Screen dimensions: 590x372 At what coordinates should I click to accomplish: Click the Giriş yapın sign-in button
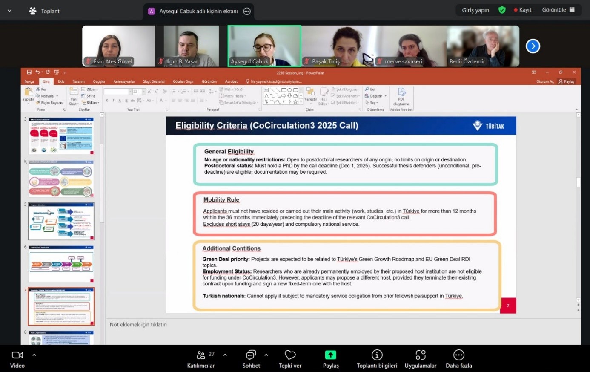(475, 10)
